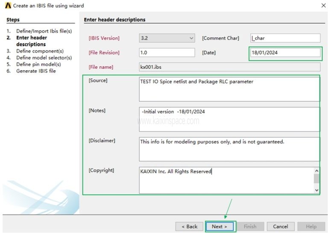Viewport: 328px width, 234px height.
Task: Proceed with the Next > button
Action: click(220, 226)
